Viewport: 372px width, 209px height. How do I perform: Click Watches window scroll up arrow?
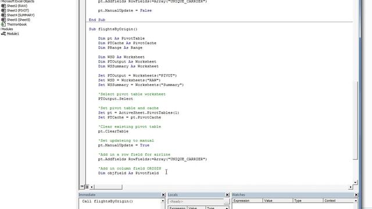[356, 201]
